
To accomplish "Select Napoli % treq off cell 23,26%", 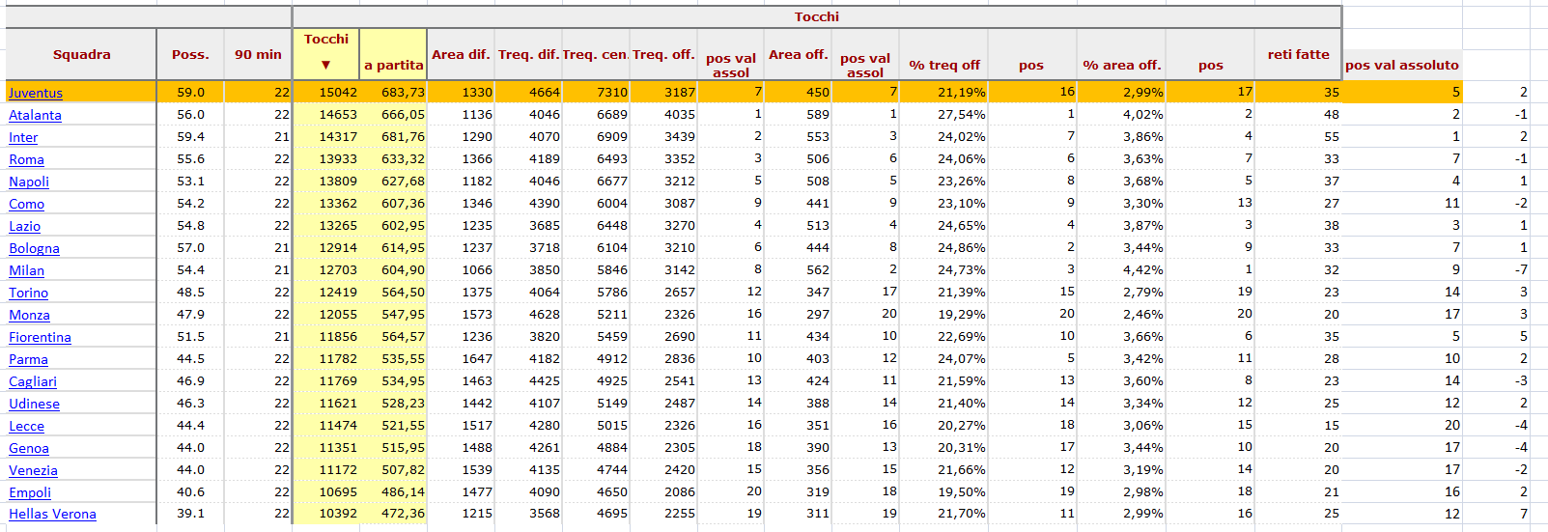I will coord(943,181).
